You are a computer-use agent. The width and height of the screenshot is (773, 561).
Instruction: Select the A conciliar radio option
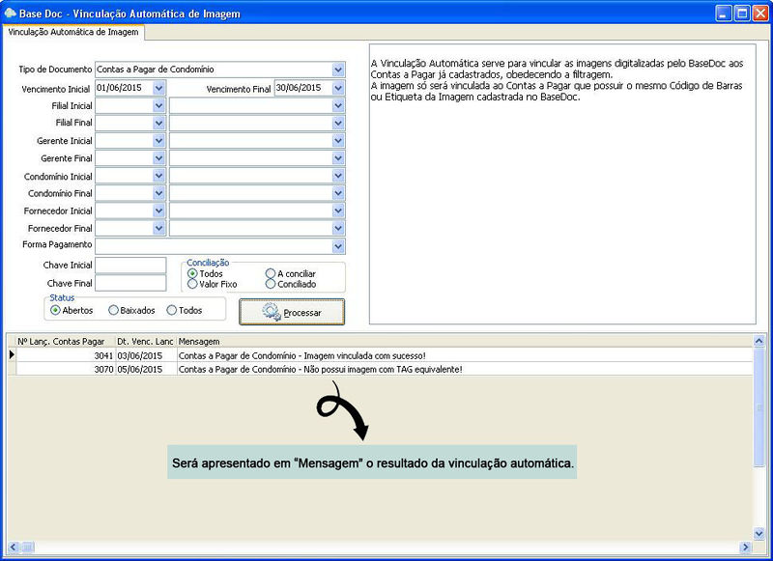click(x=271, y=273)
